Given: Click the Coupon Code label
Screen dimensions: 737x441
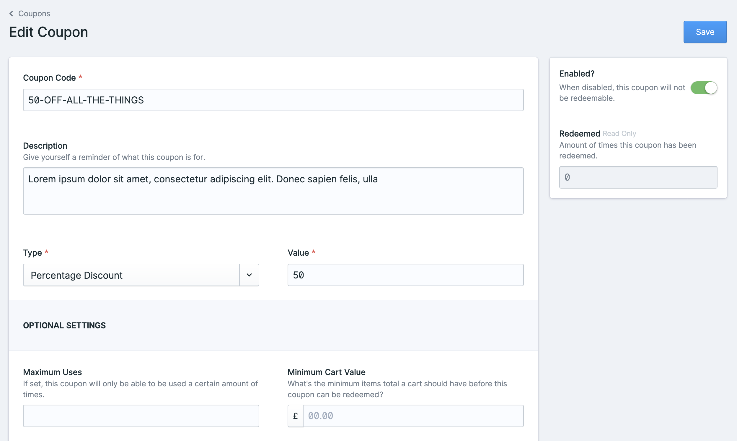Looking at the screenshot, I should click(x=49, y=78).
